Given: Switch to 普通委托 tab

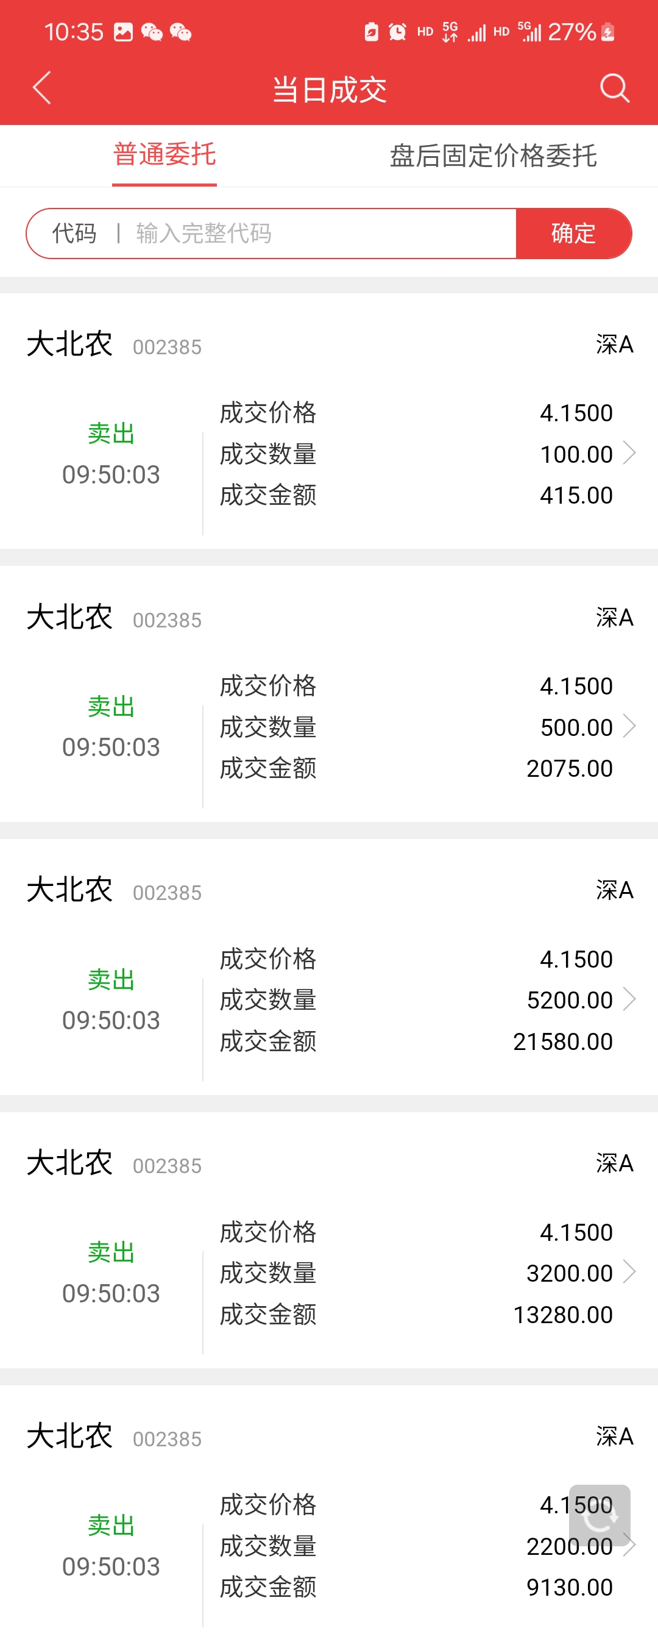Looking at the screenshot, I should 164,155.
